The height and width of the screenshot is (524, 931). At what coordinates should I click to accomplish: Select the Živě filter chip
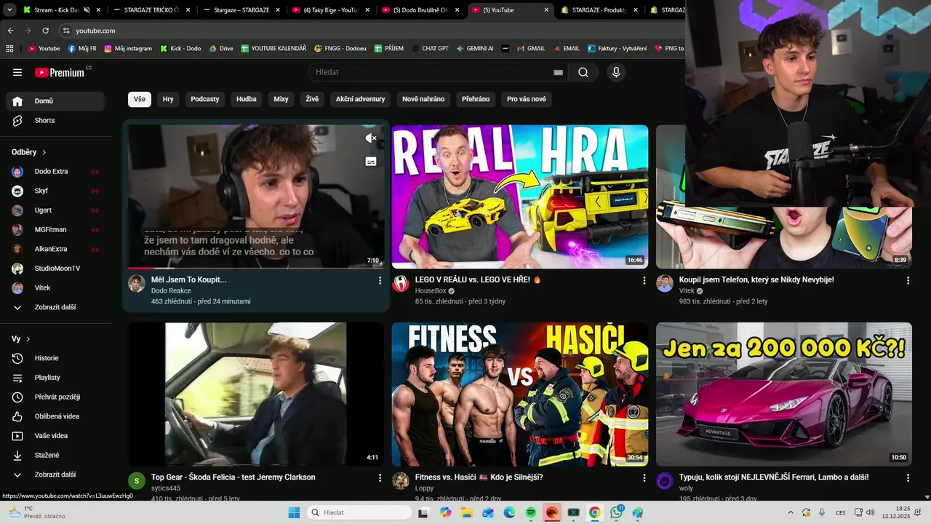(312, 99)
